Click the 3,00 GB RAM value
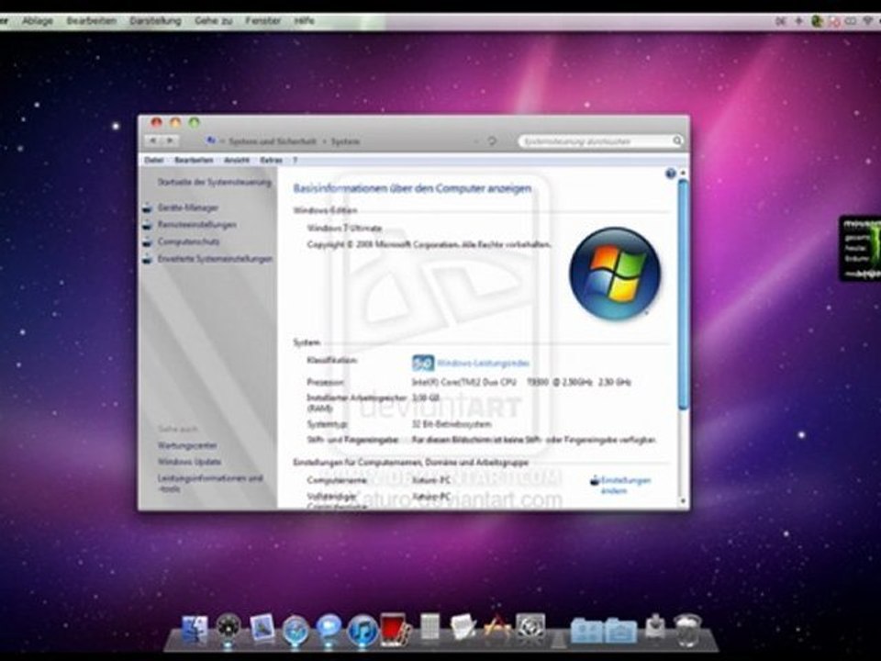 (x=425, y=398)
